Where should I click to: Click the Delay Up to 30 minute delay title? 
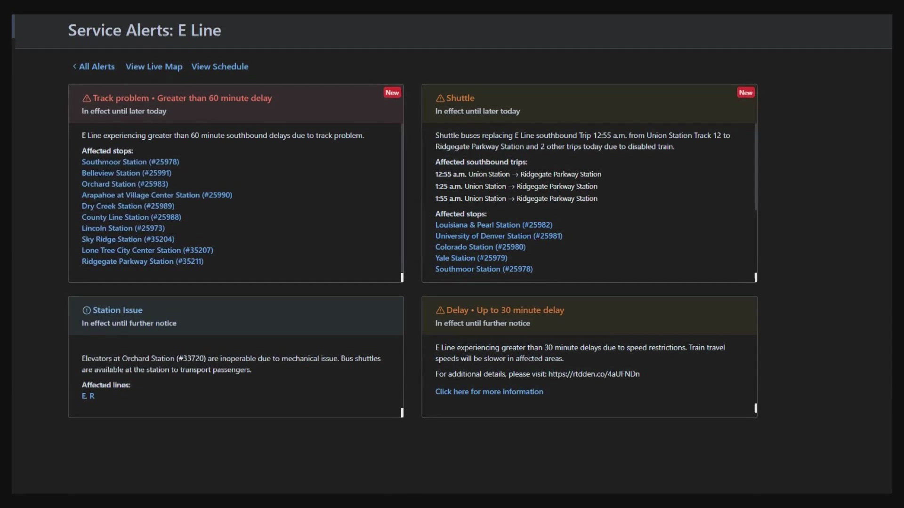point(505,310)
